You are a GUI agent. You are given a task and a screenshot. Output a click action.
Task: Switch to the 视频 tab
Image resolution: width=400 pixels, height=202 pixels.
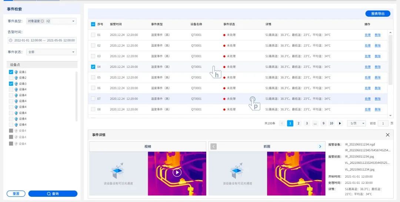[148, 146]
